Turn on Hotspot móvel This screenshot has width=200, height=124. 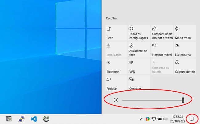click(x=162, y=50)
